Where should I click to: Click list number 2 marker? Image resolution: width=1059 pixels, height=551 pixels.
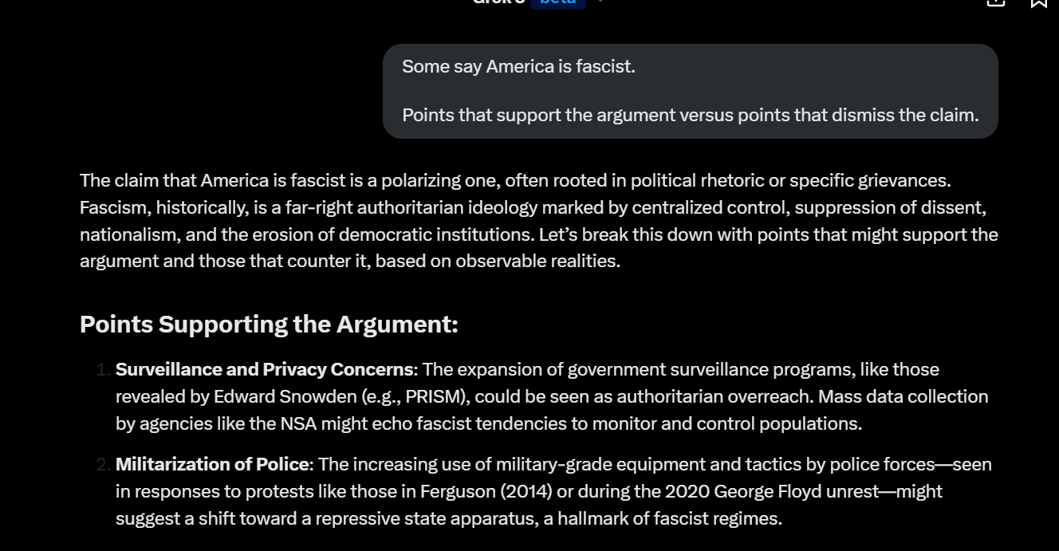click(103, 464)
